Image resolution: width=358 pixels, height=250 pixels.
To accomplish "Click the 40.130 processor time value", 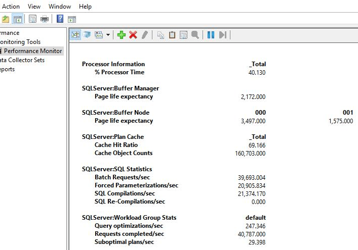I will [257, 73].
